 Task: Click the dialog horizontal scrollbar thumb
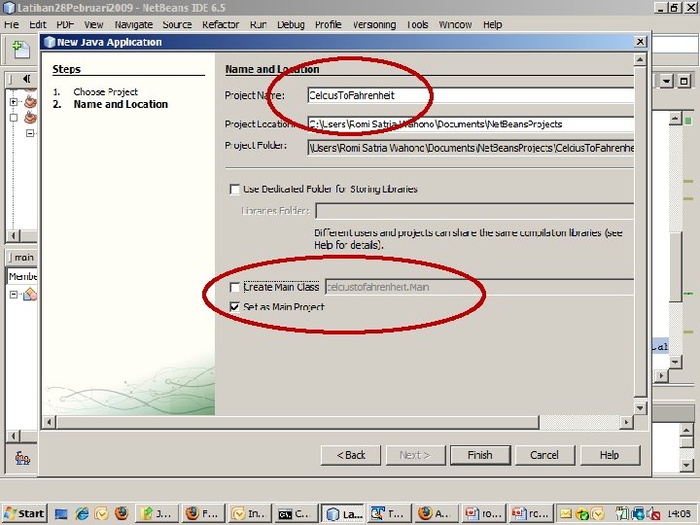coord(297,422)
